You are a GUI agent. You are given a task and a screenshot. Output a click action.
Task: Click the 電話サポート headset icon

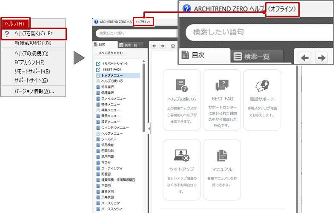pyautogui.click(x=262, y=85)
